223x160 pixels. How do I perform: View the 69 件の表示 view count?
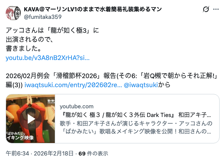click(93, 154)
